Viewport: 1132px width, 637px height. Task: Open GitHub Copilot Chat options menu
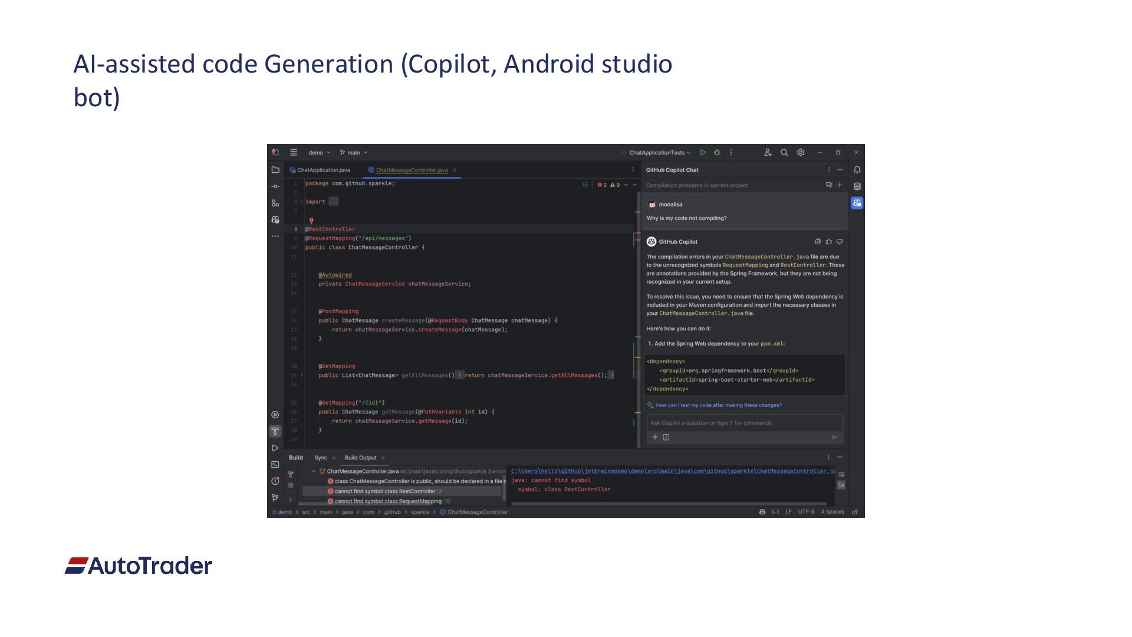[829, 170]
